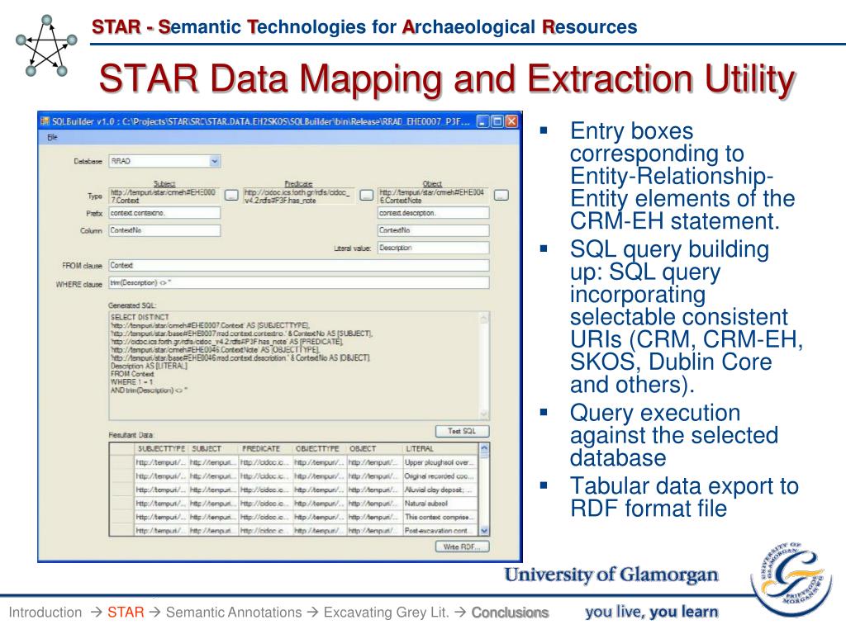Select the 'Alluvial clay deposit' literal cell
Screen dimensions: 846x634
click(x=440, y=490)
